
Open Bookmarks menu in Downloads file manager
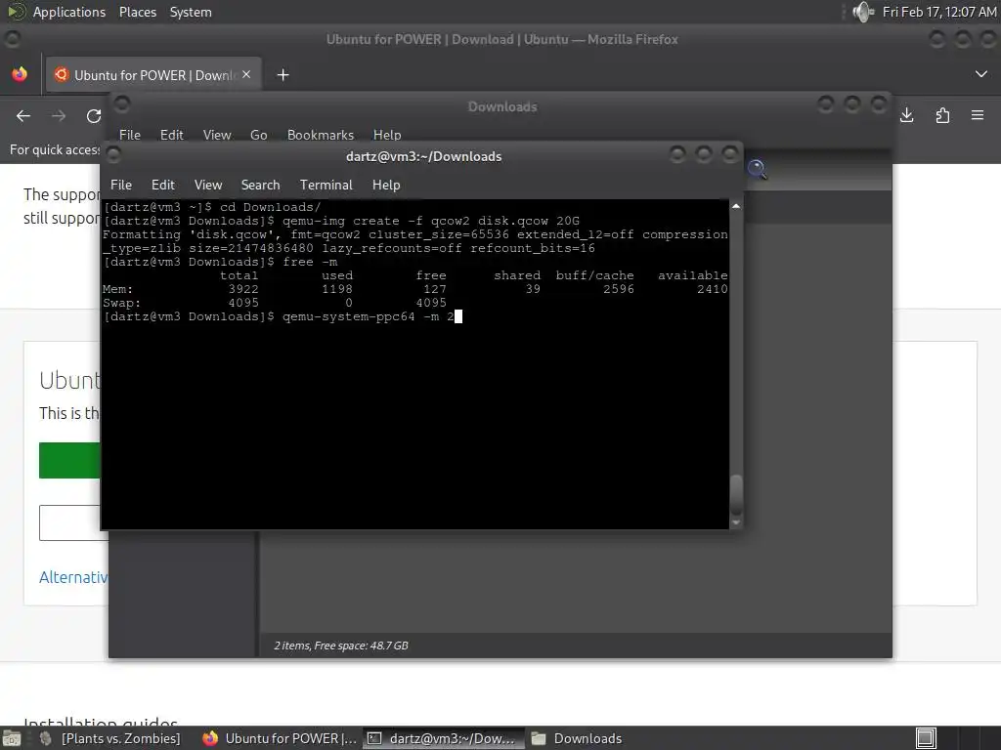pyautogui.click(x=321, y=135)
